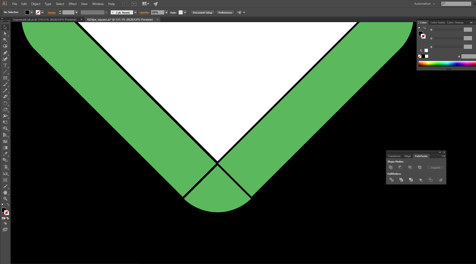Open the Pathfinder panel options menu
Screen dimensions: 476x264
pos(443,156)
